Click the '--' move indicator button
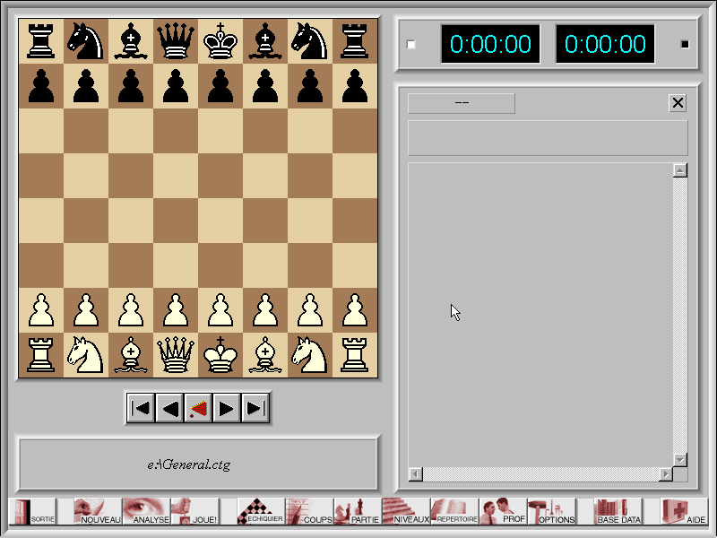 pyautogui.click(x=462, y=103)
